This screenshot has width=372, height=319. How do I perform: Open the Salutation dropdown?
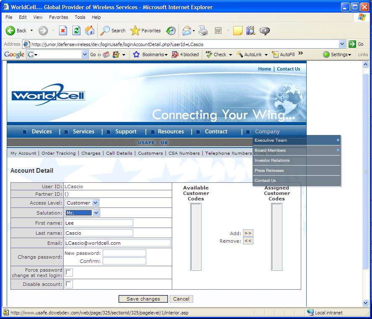[96, 213]
